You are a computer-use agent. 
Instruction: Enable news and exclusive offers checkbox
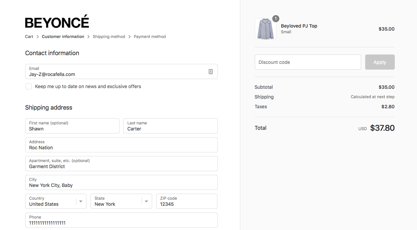click(29, 87)
